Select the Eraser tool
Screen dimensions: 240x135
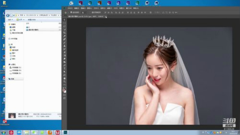coord(64,52)
